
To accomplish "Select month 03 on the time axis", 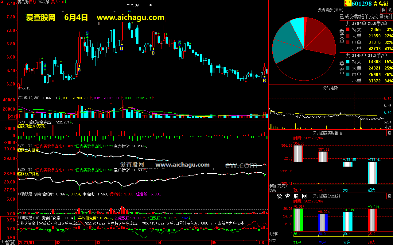I will 98,243.
